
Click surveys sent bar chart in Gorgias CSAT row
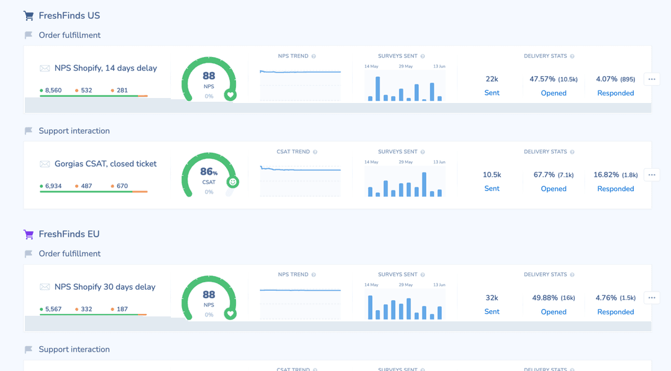click(405, 181)
